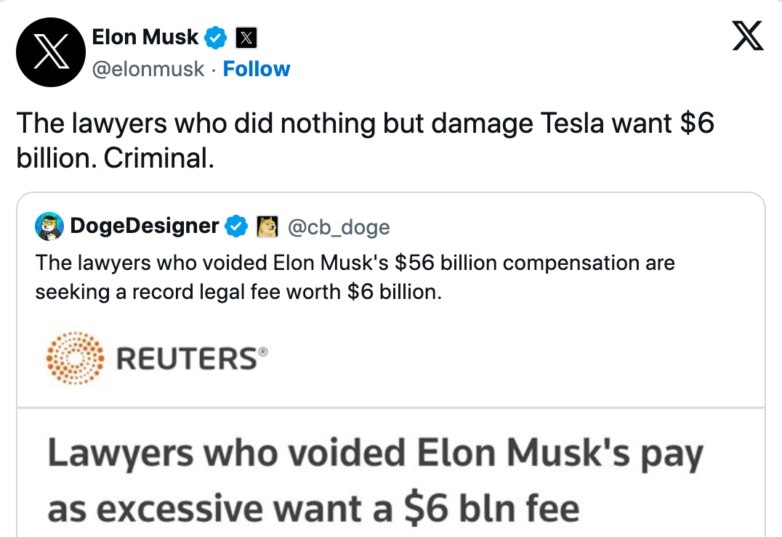
Task: Click the tweet text about lawyers damaging Tesla
Action: (365, 123)
